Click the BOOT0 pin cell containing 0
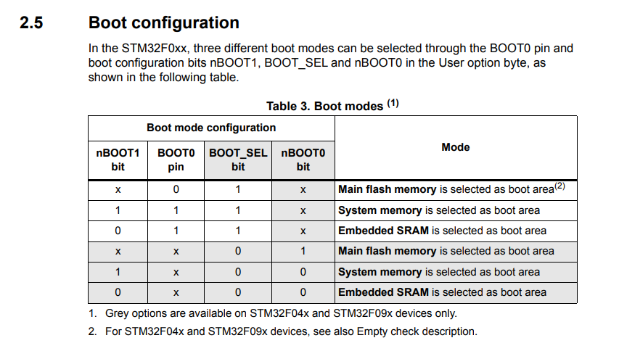 (176, 190)
